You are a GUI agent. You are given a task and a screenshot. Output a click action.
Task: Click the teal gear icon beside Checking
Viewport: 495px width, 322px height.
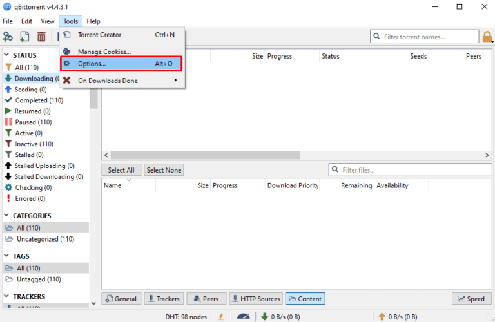point(8,187)
